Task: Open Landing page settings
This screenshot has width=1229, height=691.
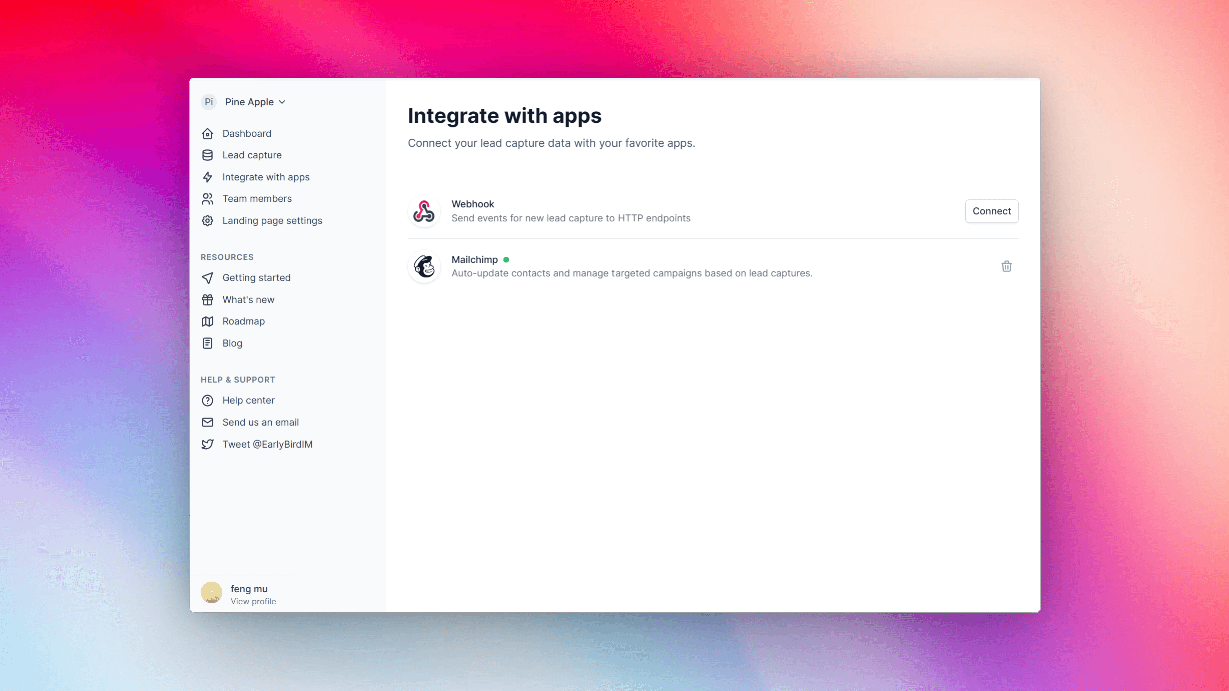Action: (272, 221)
